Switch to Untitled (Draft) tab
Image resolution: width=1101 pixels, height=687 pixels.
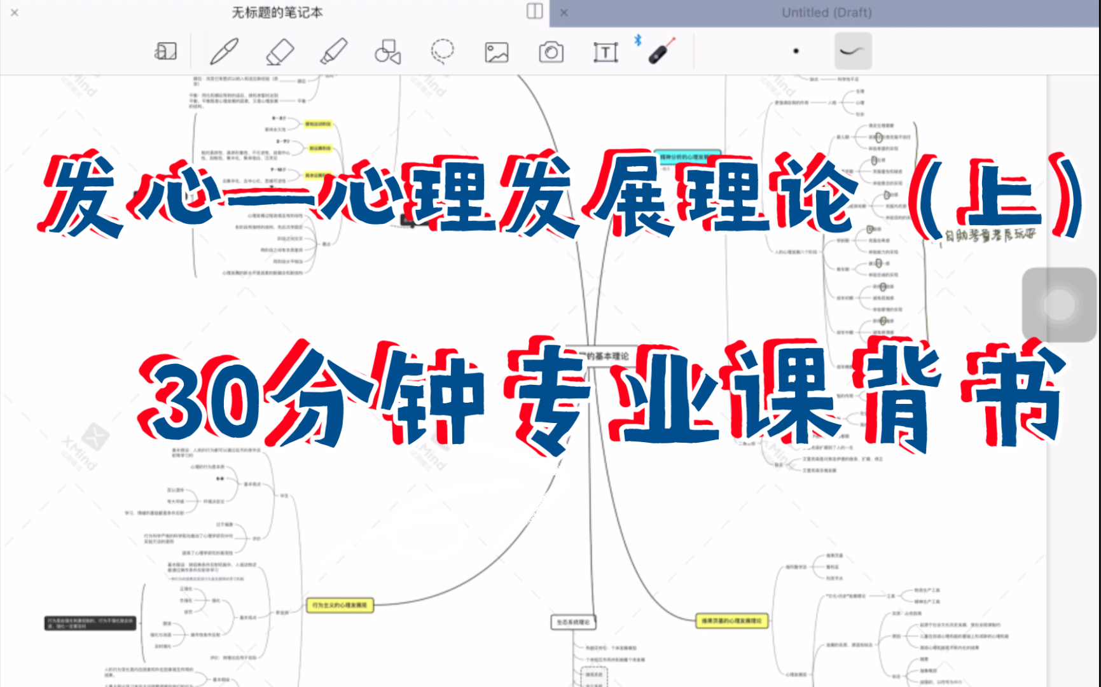coord(826,13)
